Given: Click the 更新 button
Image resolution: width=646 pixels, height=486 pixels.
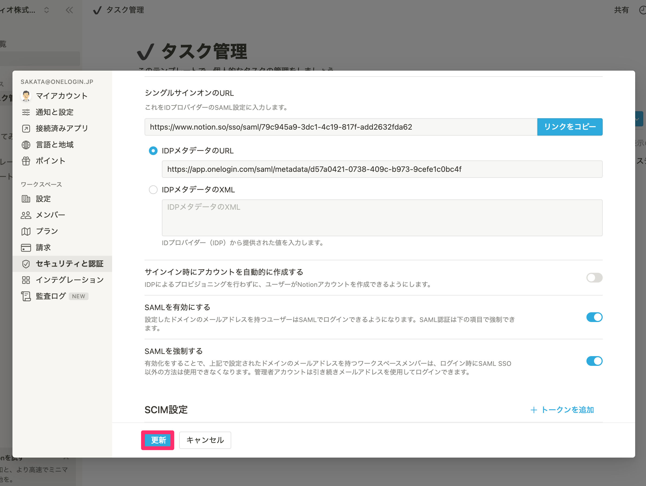Looking at the screenshot, I should pos(158,440).
